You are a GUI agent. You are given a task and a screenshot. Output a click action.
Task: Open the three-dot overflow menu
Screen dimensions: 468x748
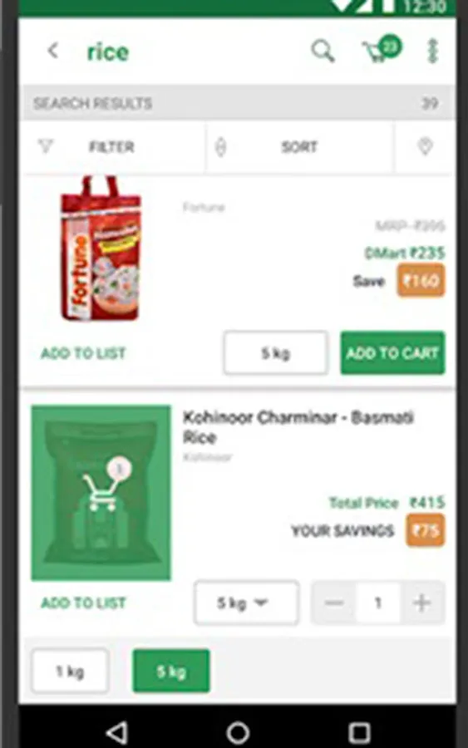(432, 51)
